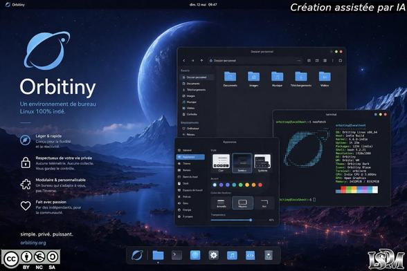Image resolution: width=407 pixels, height=271 pixels.
Task: Select the Système style option
Action: [262, 163]
